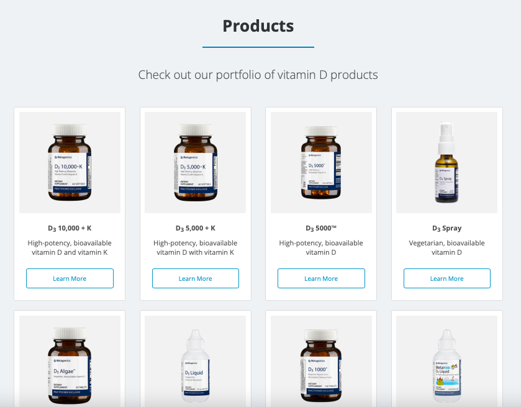Click Learn More under D3 Spray
Viewport: 521px width, 407px height.
447,278
